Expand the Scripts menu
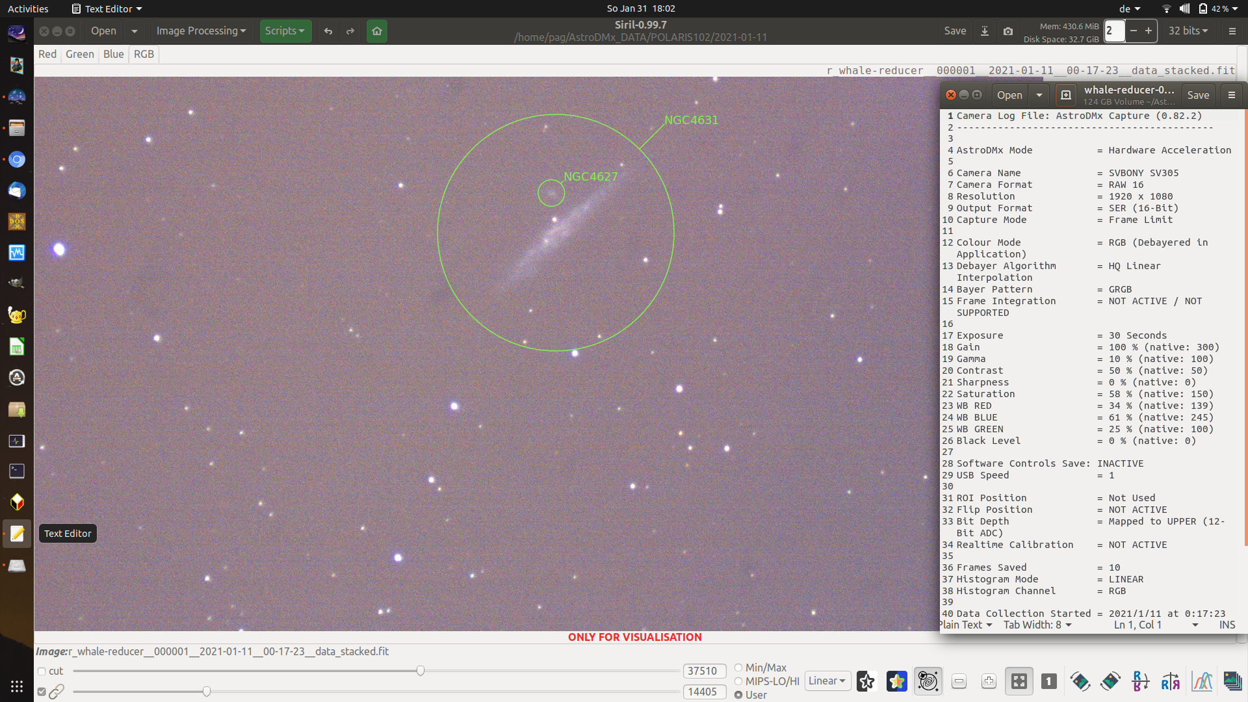Image resolution: width=1248 pixels, height=702 pixels. (285, 31)
